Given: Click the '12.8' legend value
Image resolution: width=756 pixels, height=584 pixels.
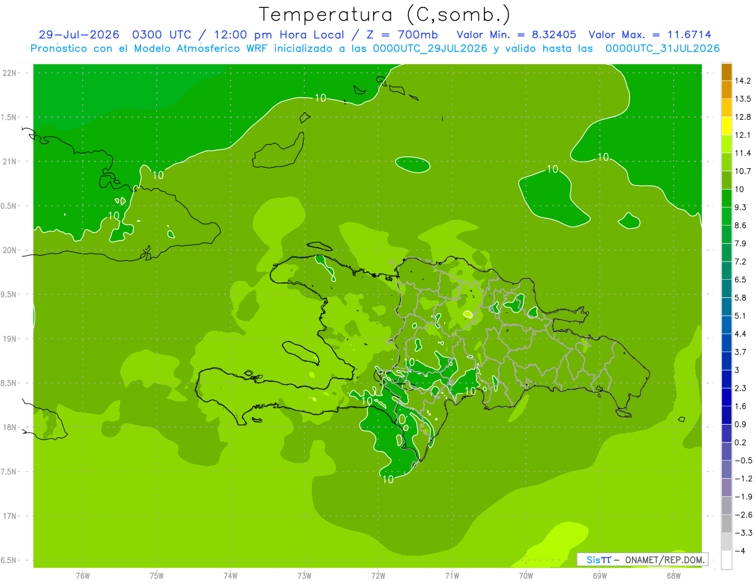Looking at the screenshot, I should coord(743,117).
